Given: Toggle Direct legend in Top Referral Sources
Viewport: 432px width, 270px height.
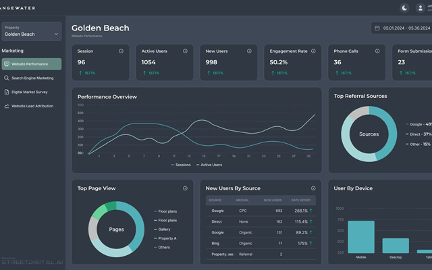Looking at the screenshot, I should 418,134.
